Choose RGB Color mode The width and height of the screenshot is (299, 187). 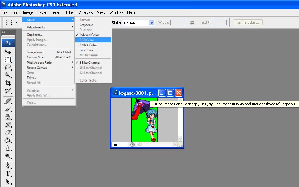[93, 40]
